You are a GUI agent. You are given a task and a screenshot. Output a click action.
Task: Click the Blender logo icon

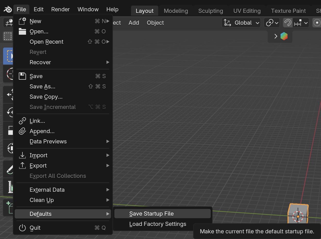pos(7,10)
